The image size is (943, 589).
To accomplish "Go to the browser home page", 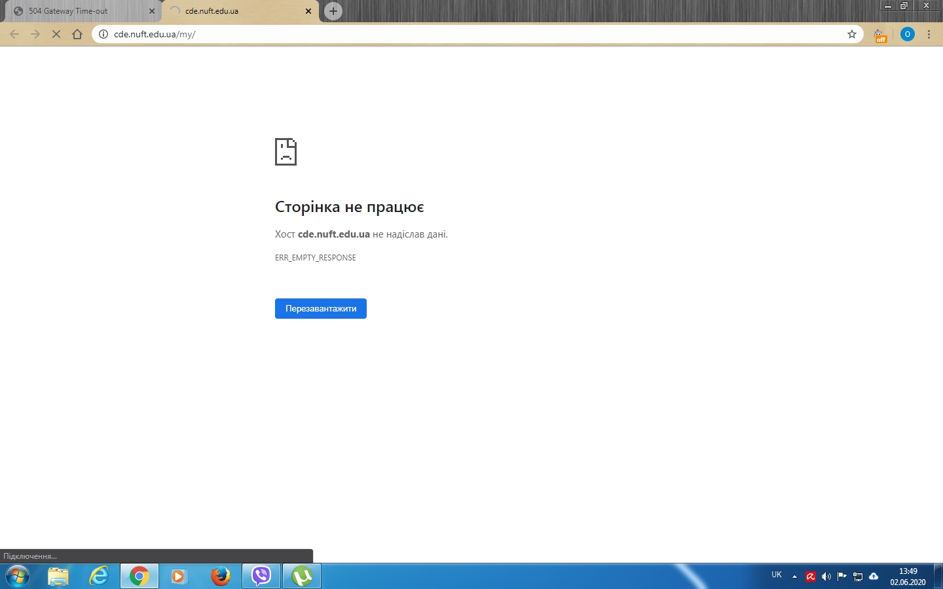I will pos(77,34).
